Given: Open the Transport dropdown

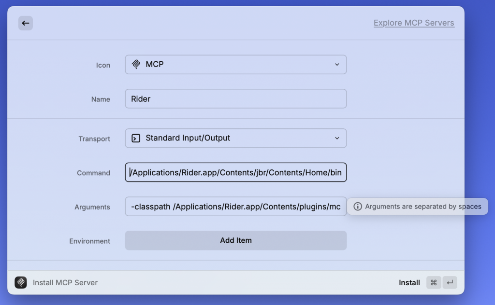Looking at the screenshot, I should 236,138.
